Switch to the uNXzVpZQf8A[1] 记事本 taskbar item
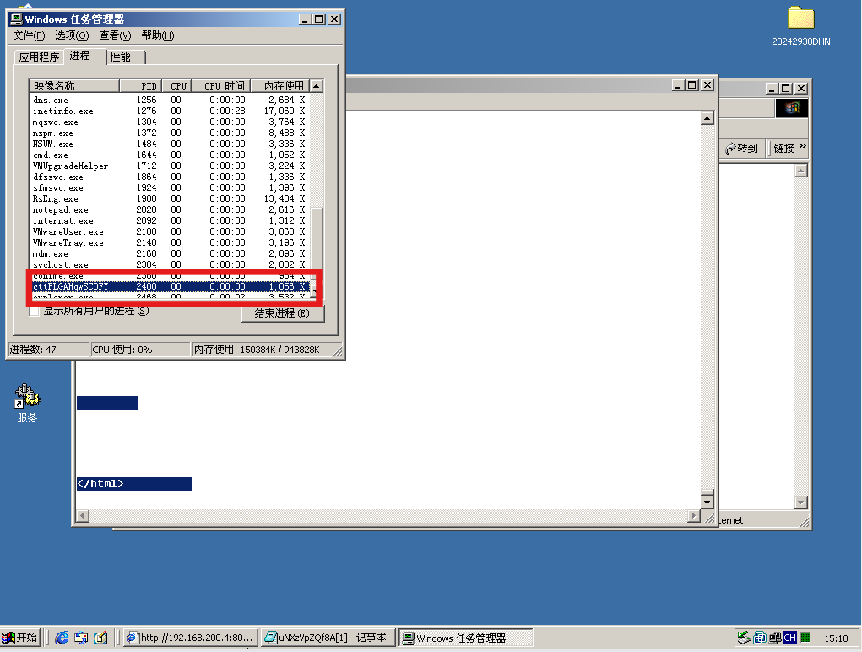This screenshot has height=652, width=862. (x=328, y=638)
